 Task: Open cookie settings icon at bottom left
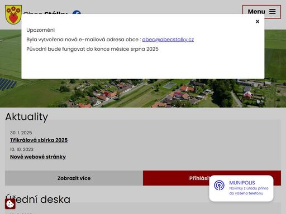(x=10, y=204)
